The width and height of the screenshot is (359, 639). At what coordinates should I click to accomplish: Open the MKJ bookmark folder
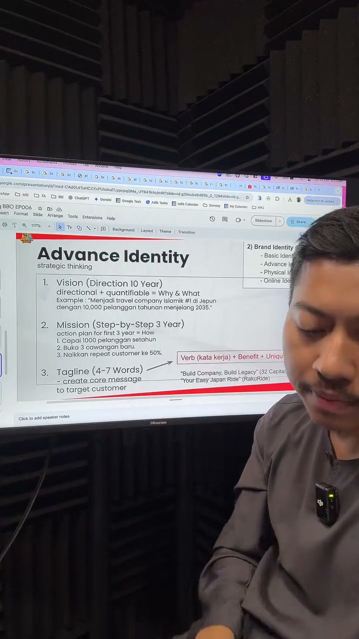click(x=258, y=207)
